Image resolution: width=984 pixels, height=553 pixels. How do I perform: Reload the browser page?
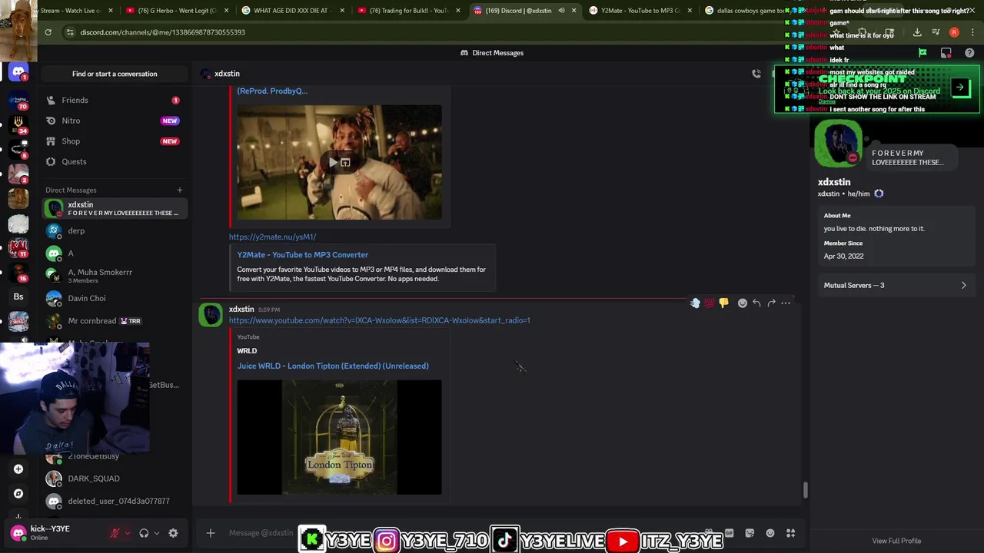coord(48,32)
